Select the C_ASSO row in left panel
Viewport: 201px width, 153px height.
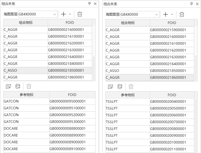(25, 70)
